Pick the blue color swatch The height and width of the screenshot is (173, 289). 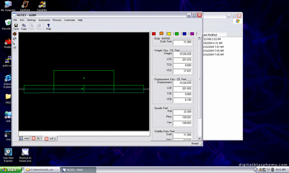[x=184, y=34]
